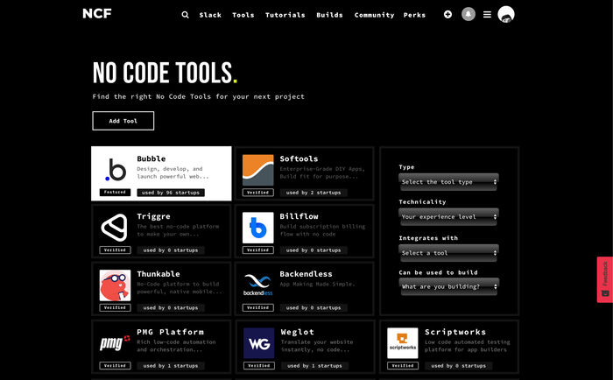Click the Bubble logo icon
613x380 pixels.
pyautogui.click(x=115, y=170)
